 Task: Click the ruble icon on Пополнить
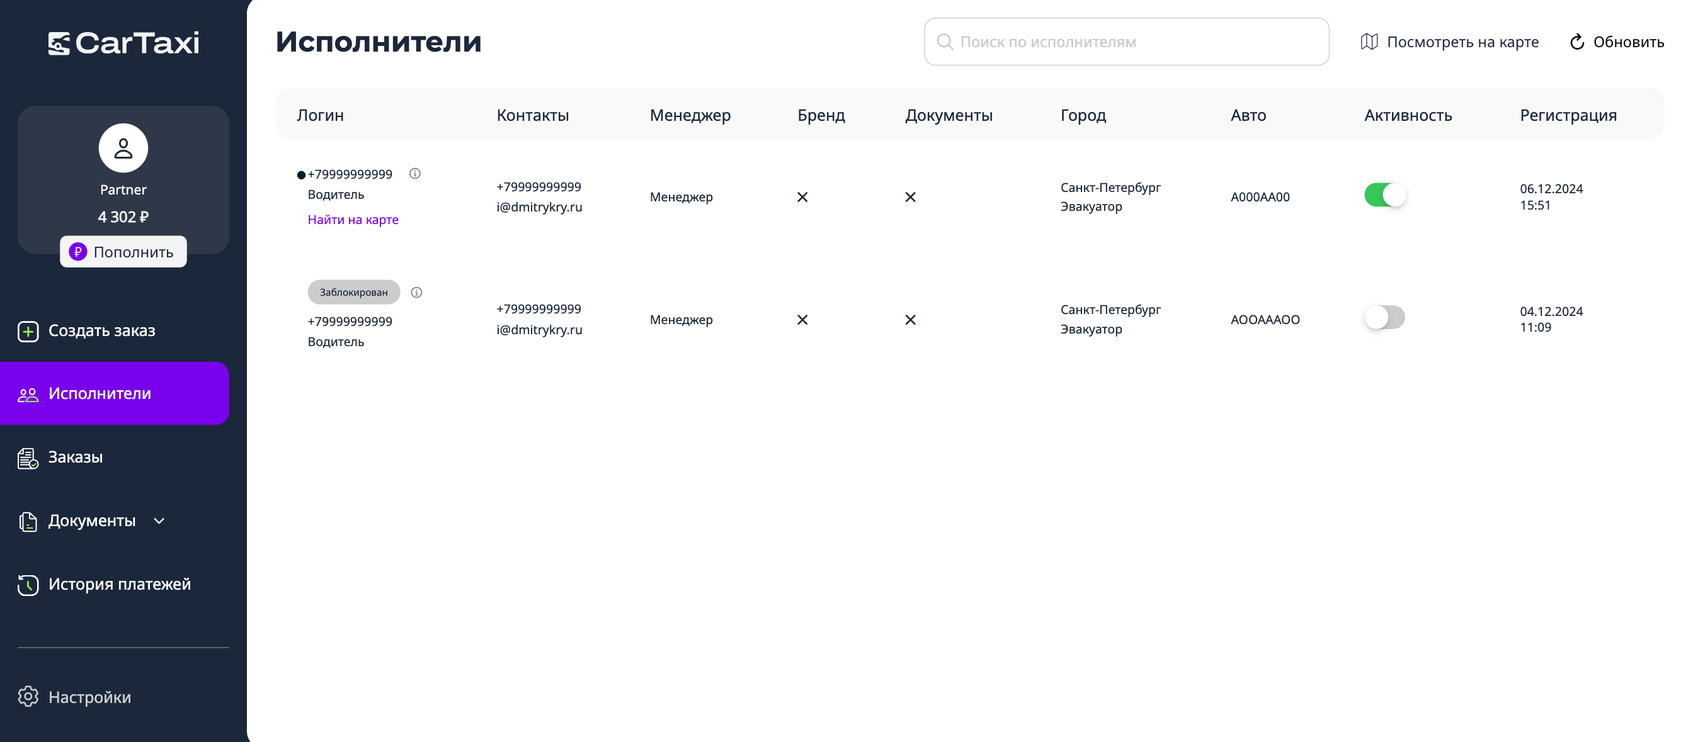(x=78, y=252)
